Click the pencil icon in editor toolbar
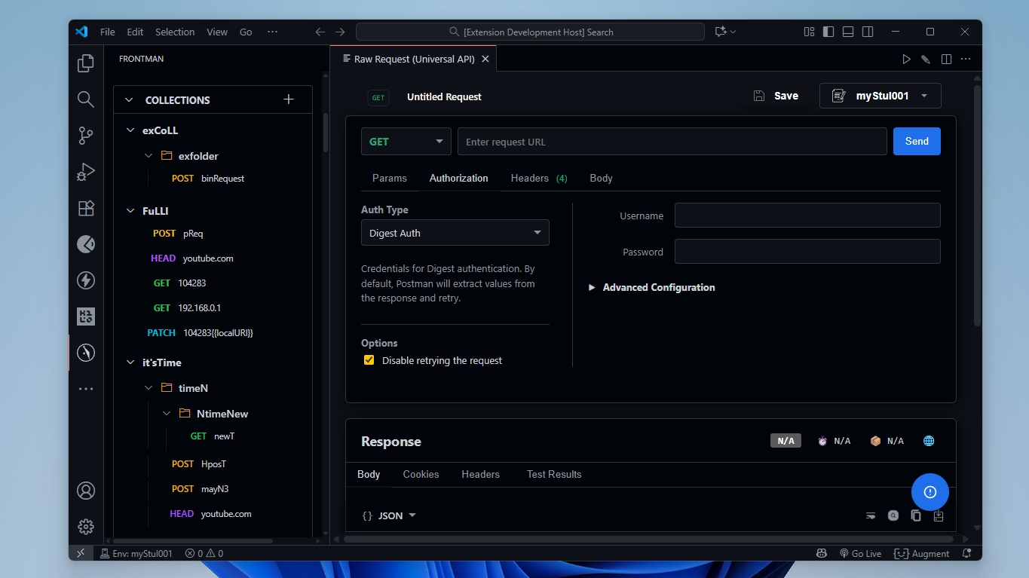1029x578 pixels. click(x=926, y=59)
